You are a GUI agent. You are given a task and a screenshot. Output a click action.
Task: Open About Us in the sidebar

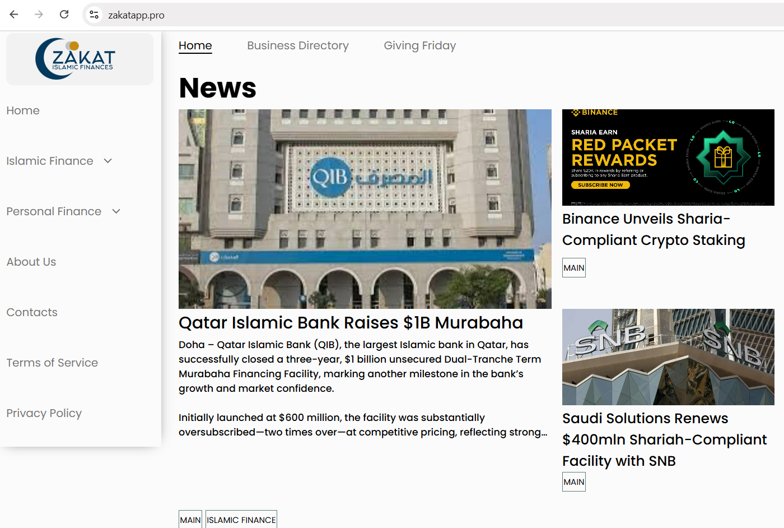click(x=31, y=262)
